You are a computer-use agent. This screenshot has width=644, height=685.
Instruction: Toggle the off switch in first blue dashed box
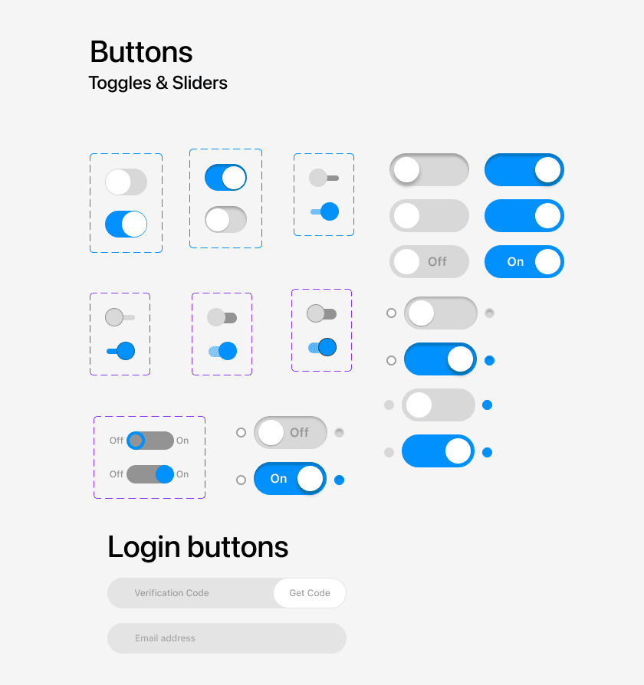pyautogui.click(x=126, y=182)
